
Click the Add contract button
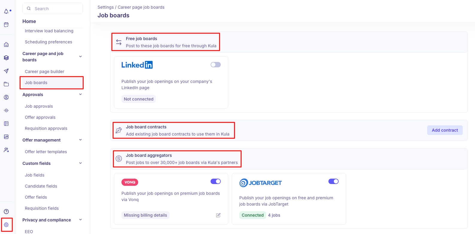pos(445,130)
